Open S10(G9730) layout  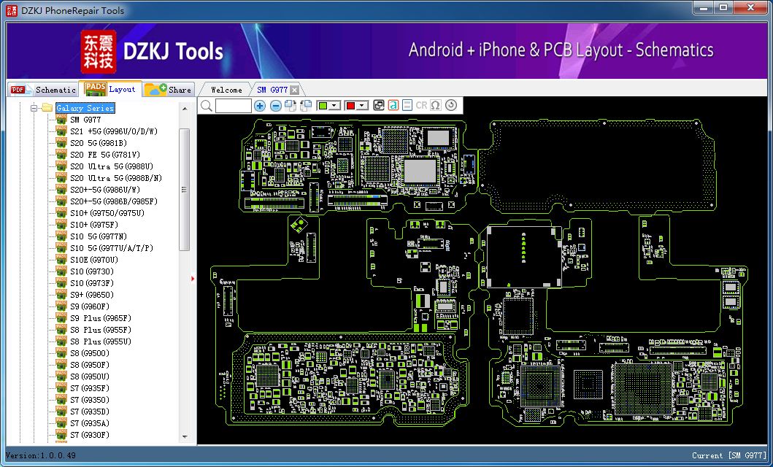92,271
